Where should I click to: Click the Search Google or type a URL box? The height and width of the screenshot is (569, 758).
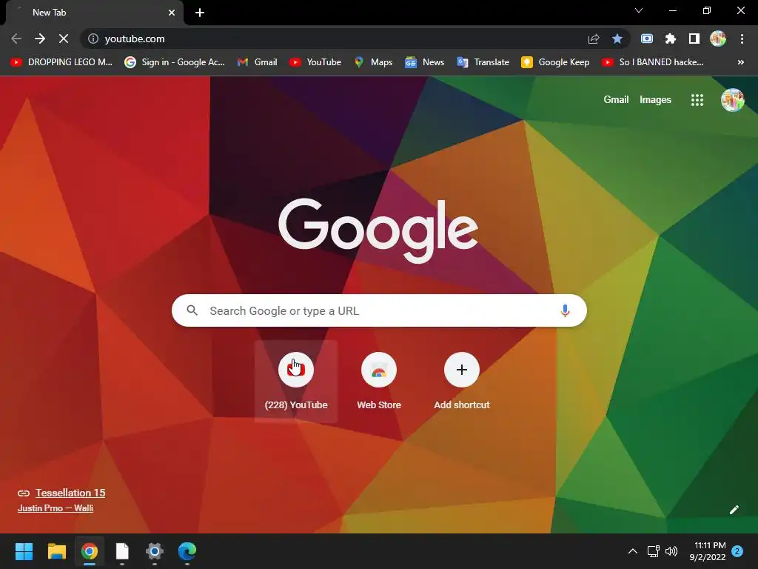click(379, 310)
